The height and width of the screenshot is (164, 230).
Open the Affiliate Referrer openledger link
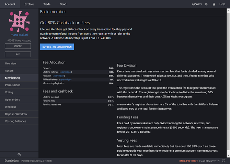pos(66,80)
